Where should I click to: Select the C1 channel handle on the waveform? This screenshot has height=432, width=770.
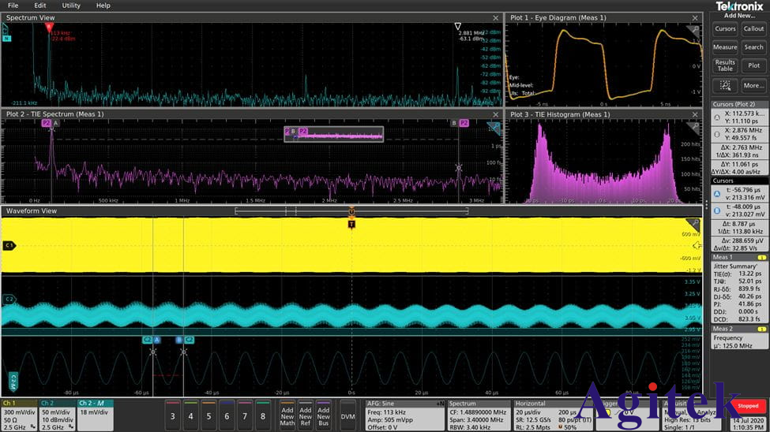(x=9, y=246)
